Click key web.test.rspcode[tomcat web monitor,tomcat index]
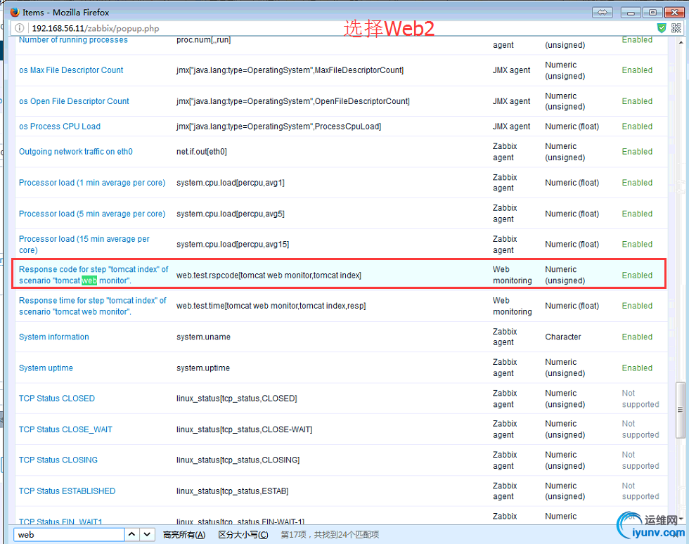The width and height of the screenshot is (689, 544). click(x=269, y=276)
